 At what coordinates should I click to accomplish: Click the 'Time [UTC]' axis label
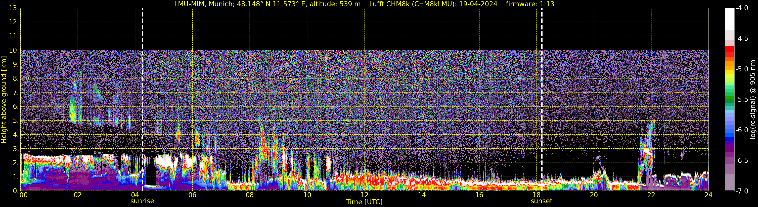364,202
